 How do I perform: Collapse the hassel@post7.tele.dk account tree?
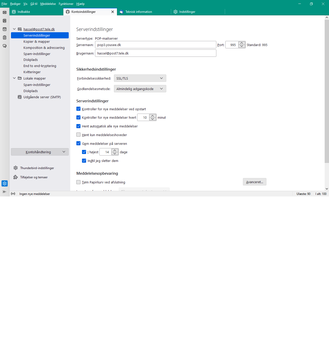(x=14, y=29)
